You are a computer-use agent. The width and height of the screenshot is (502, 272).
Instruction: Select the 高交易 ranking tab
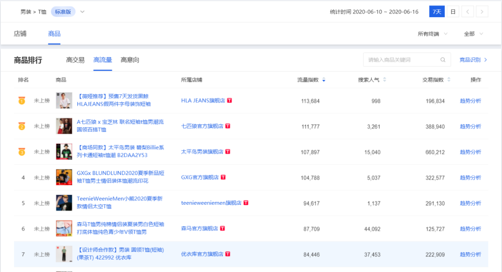click(x=75, y=60)
